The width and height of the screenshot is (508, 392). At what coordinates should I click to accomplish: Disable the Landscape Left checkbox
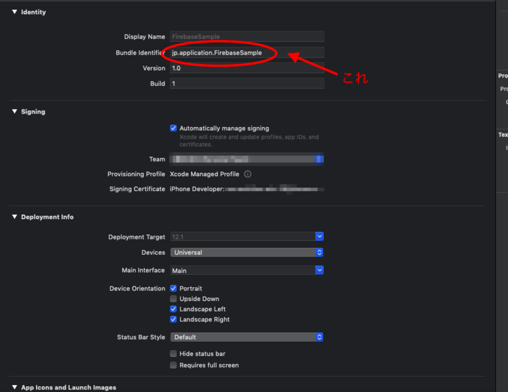coord(173,309)
